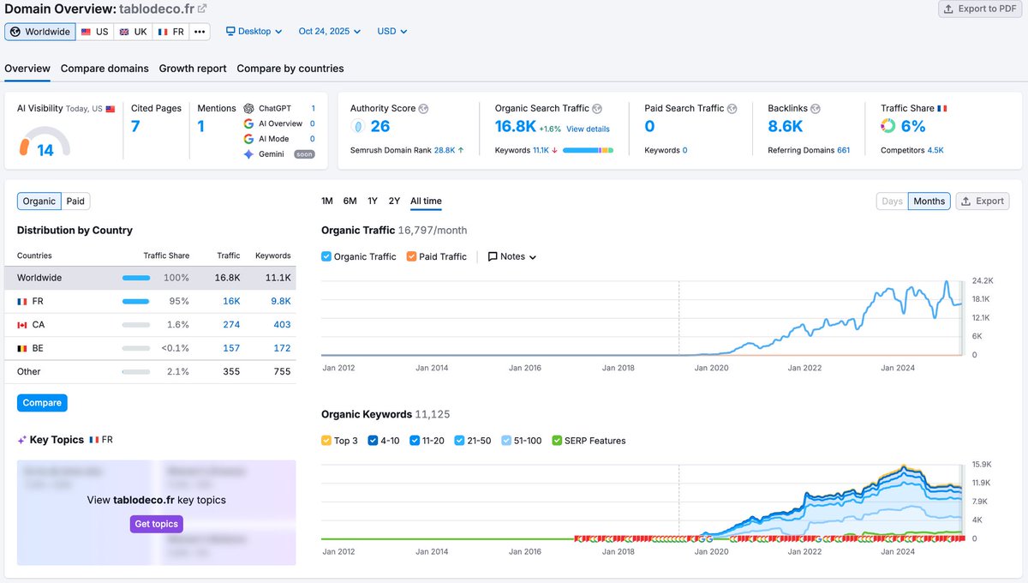The width and height of the screenshot is (1028, 583).
Task: Click the FR traffic share bar
Action: click(136, 302)
